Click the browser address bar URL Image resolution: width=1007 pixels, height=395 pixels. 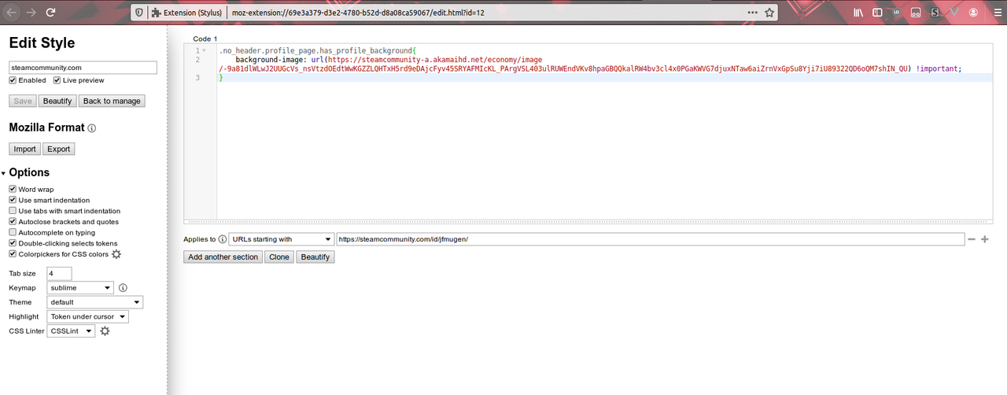(x=358, y=13)
